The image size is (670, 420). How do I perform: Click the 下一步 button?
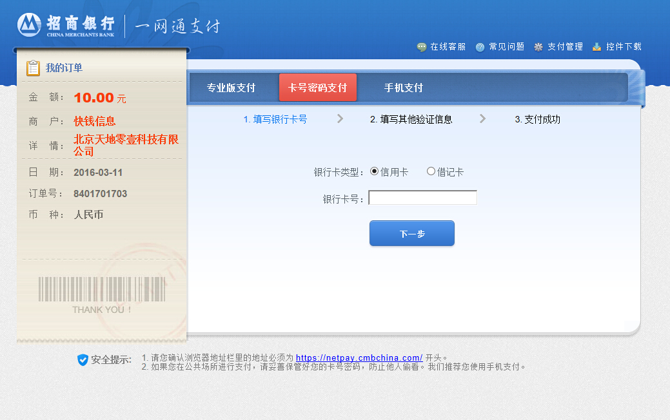tap(412, 233)
